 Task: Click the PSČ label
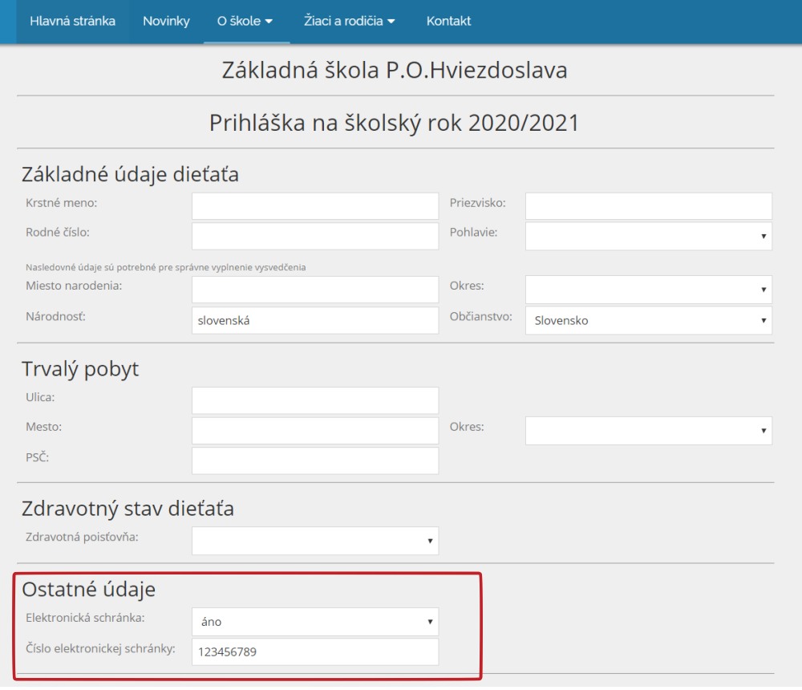click(38, 457)
